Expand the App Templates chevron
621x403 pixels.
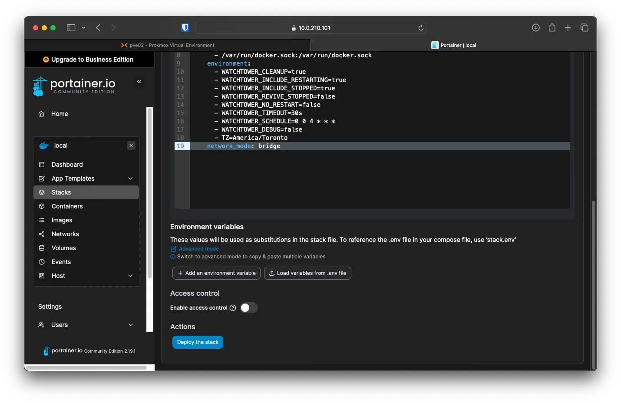(x=130, y=178)
